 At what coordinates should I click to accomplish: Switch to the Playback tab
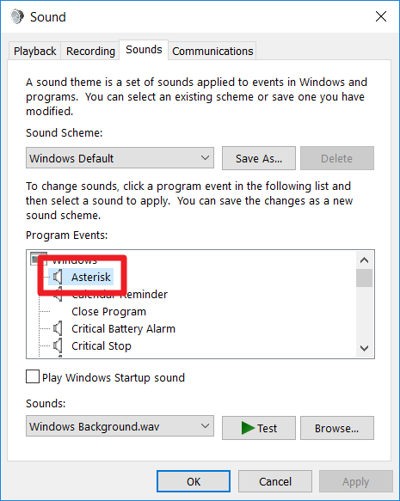(x=35, y=51)
